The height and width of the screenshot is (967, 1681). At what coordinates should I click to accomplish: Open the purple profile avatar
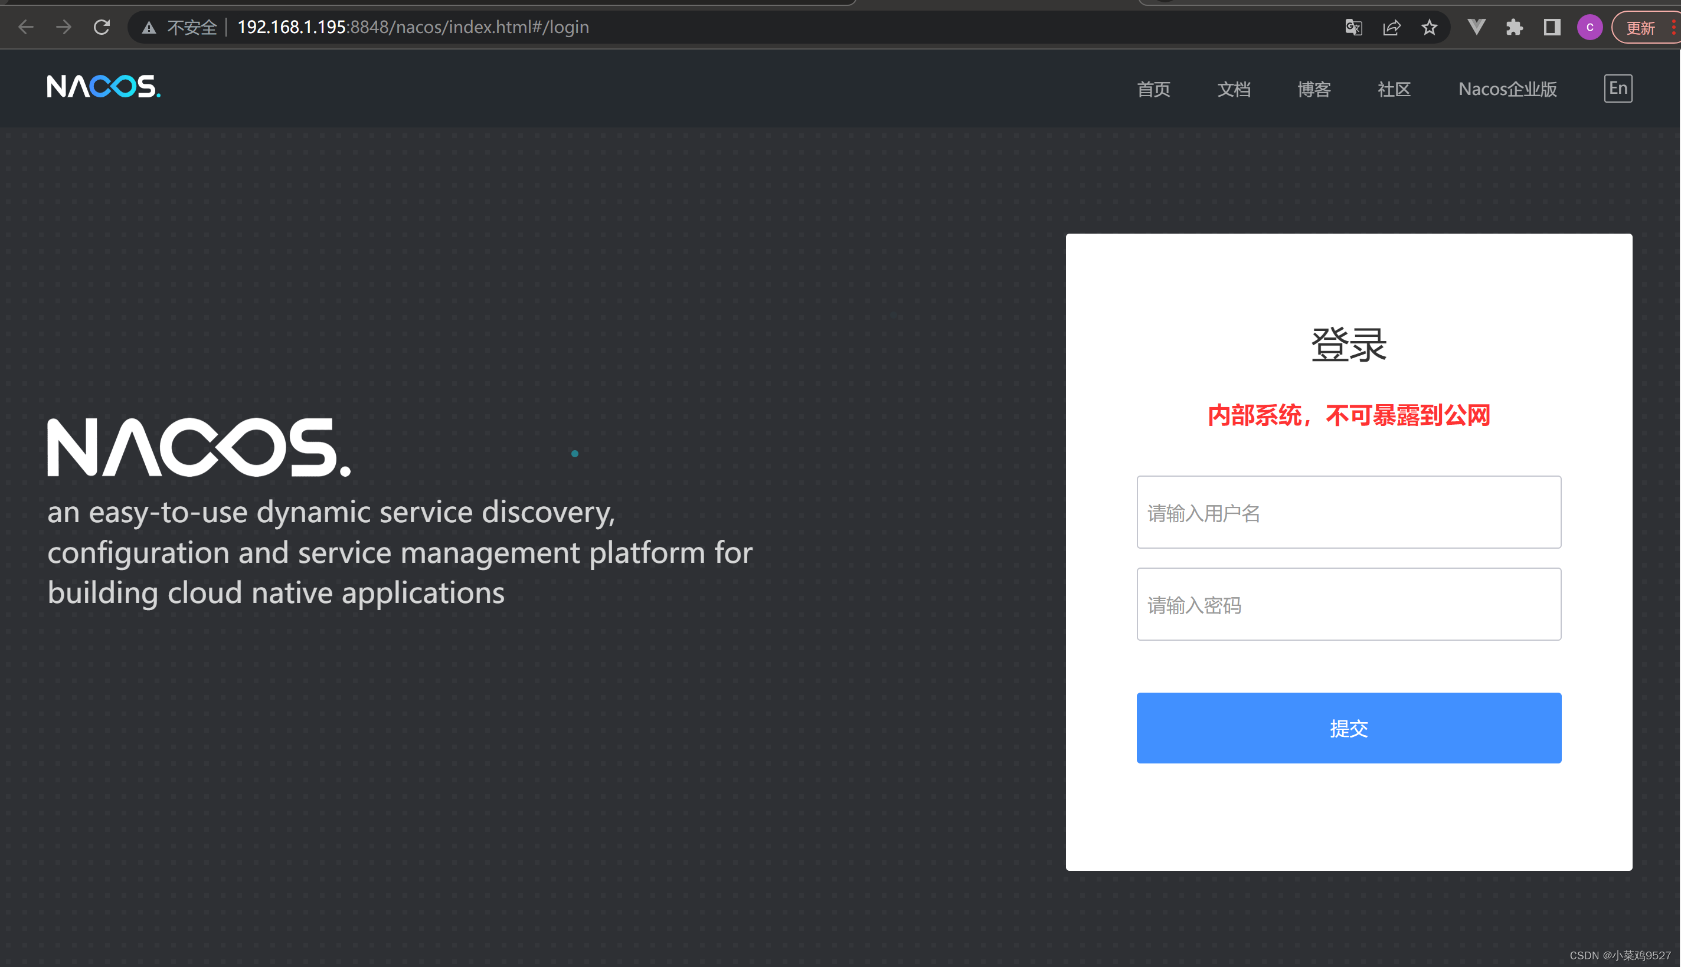1590,27
